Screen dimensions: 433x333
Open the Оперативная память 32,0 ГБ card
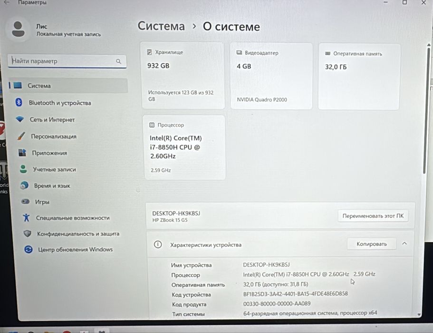359,77
